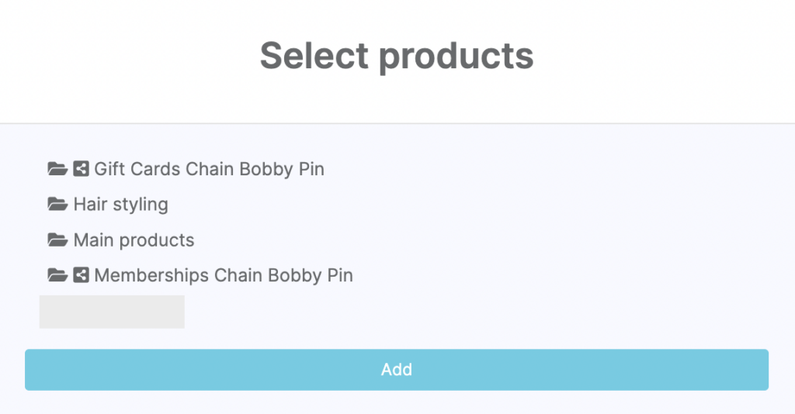This screenshot has height=414, width=795.
Task: Click the share icon in Gift Cards row
Action: (81, 169)
